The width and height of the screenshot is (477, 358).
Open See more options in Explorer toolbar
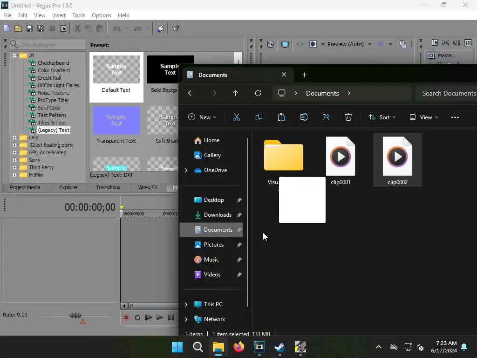point(455,117)
